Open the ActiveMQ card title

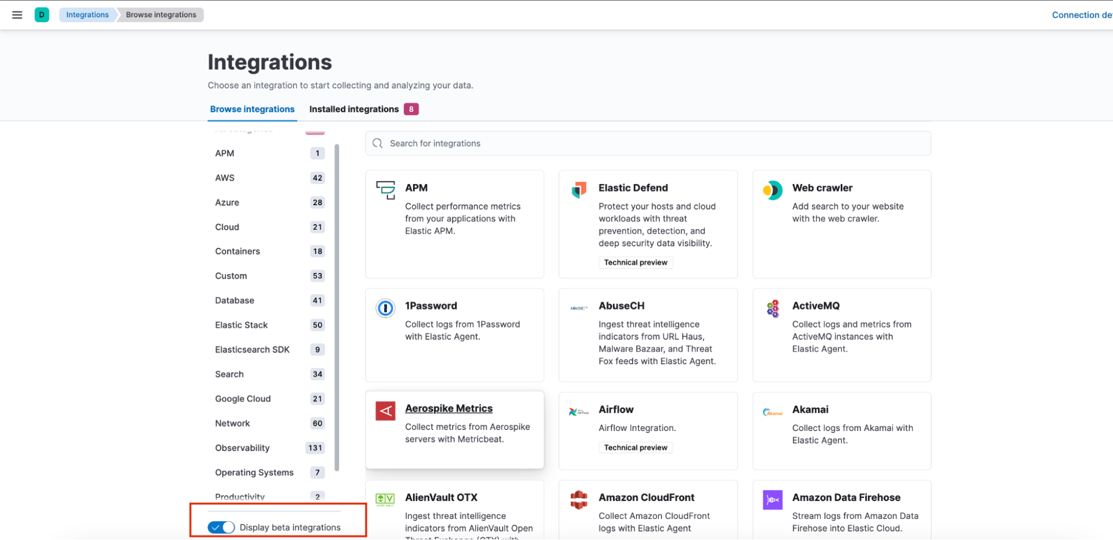[x=816, y=306]
